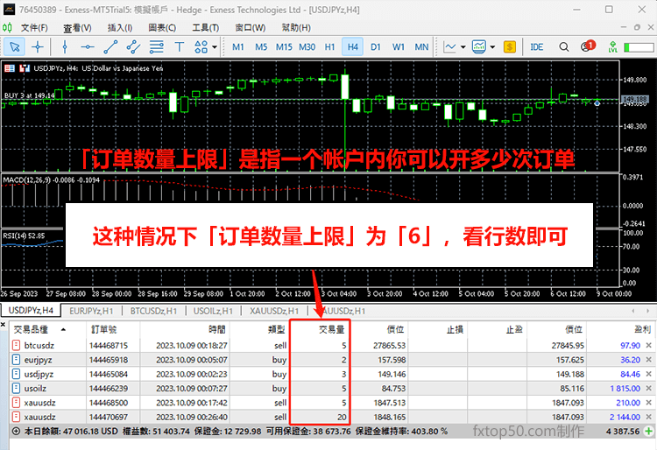Close the toolbox panel X
Image resolution: width=657 pixels, height=450 pixels.
coord(3,325)
